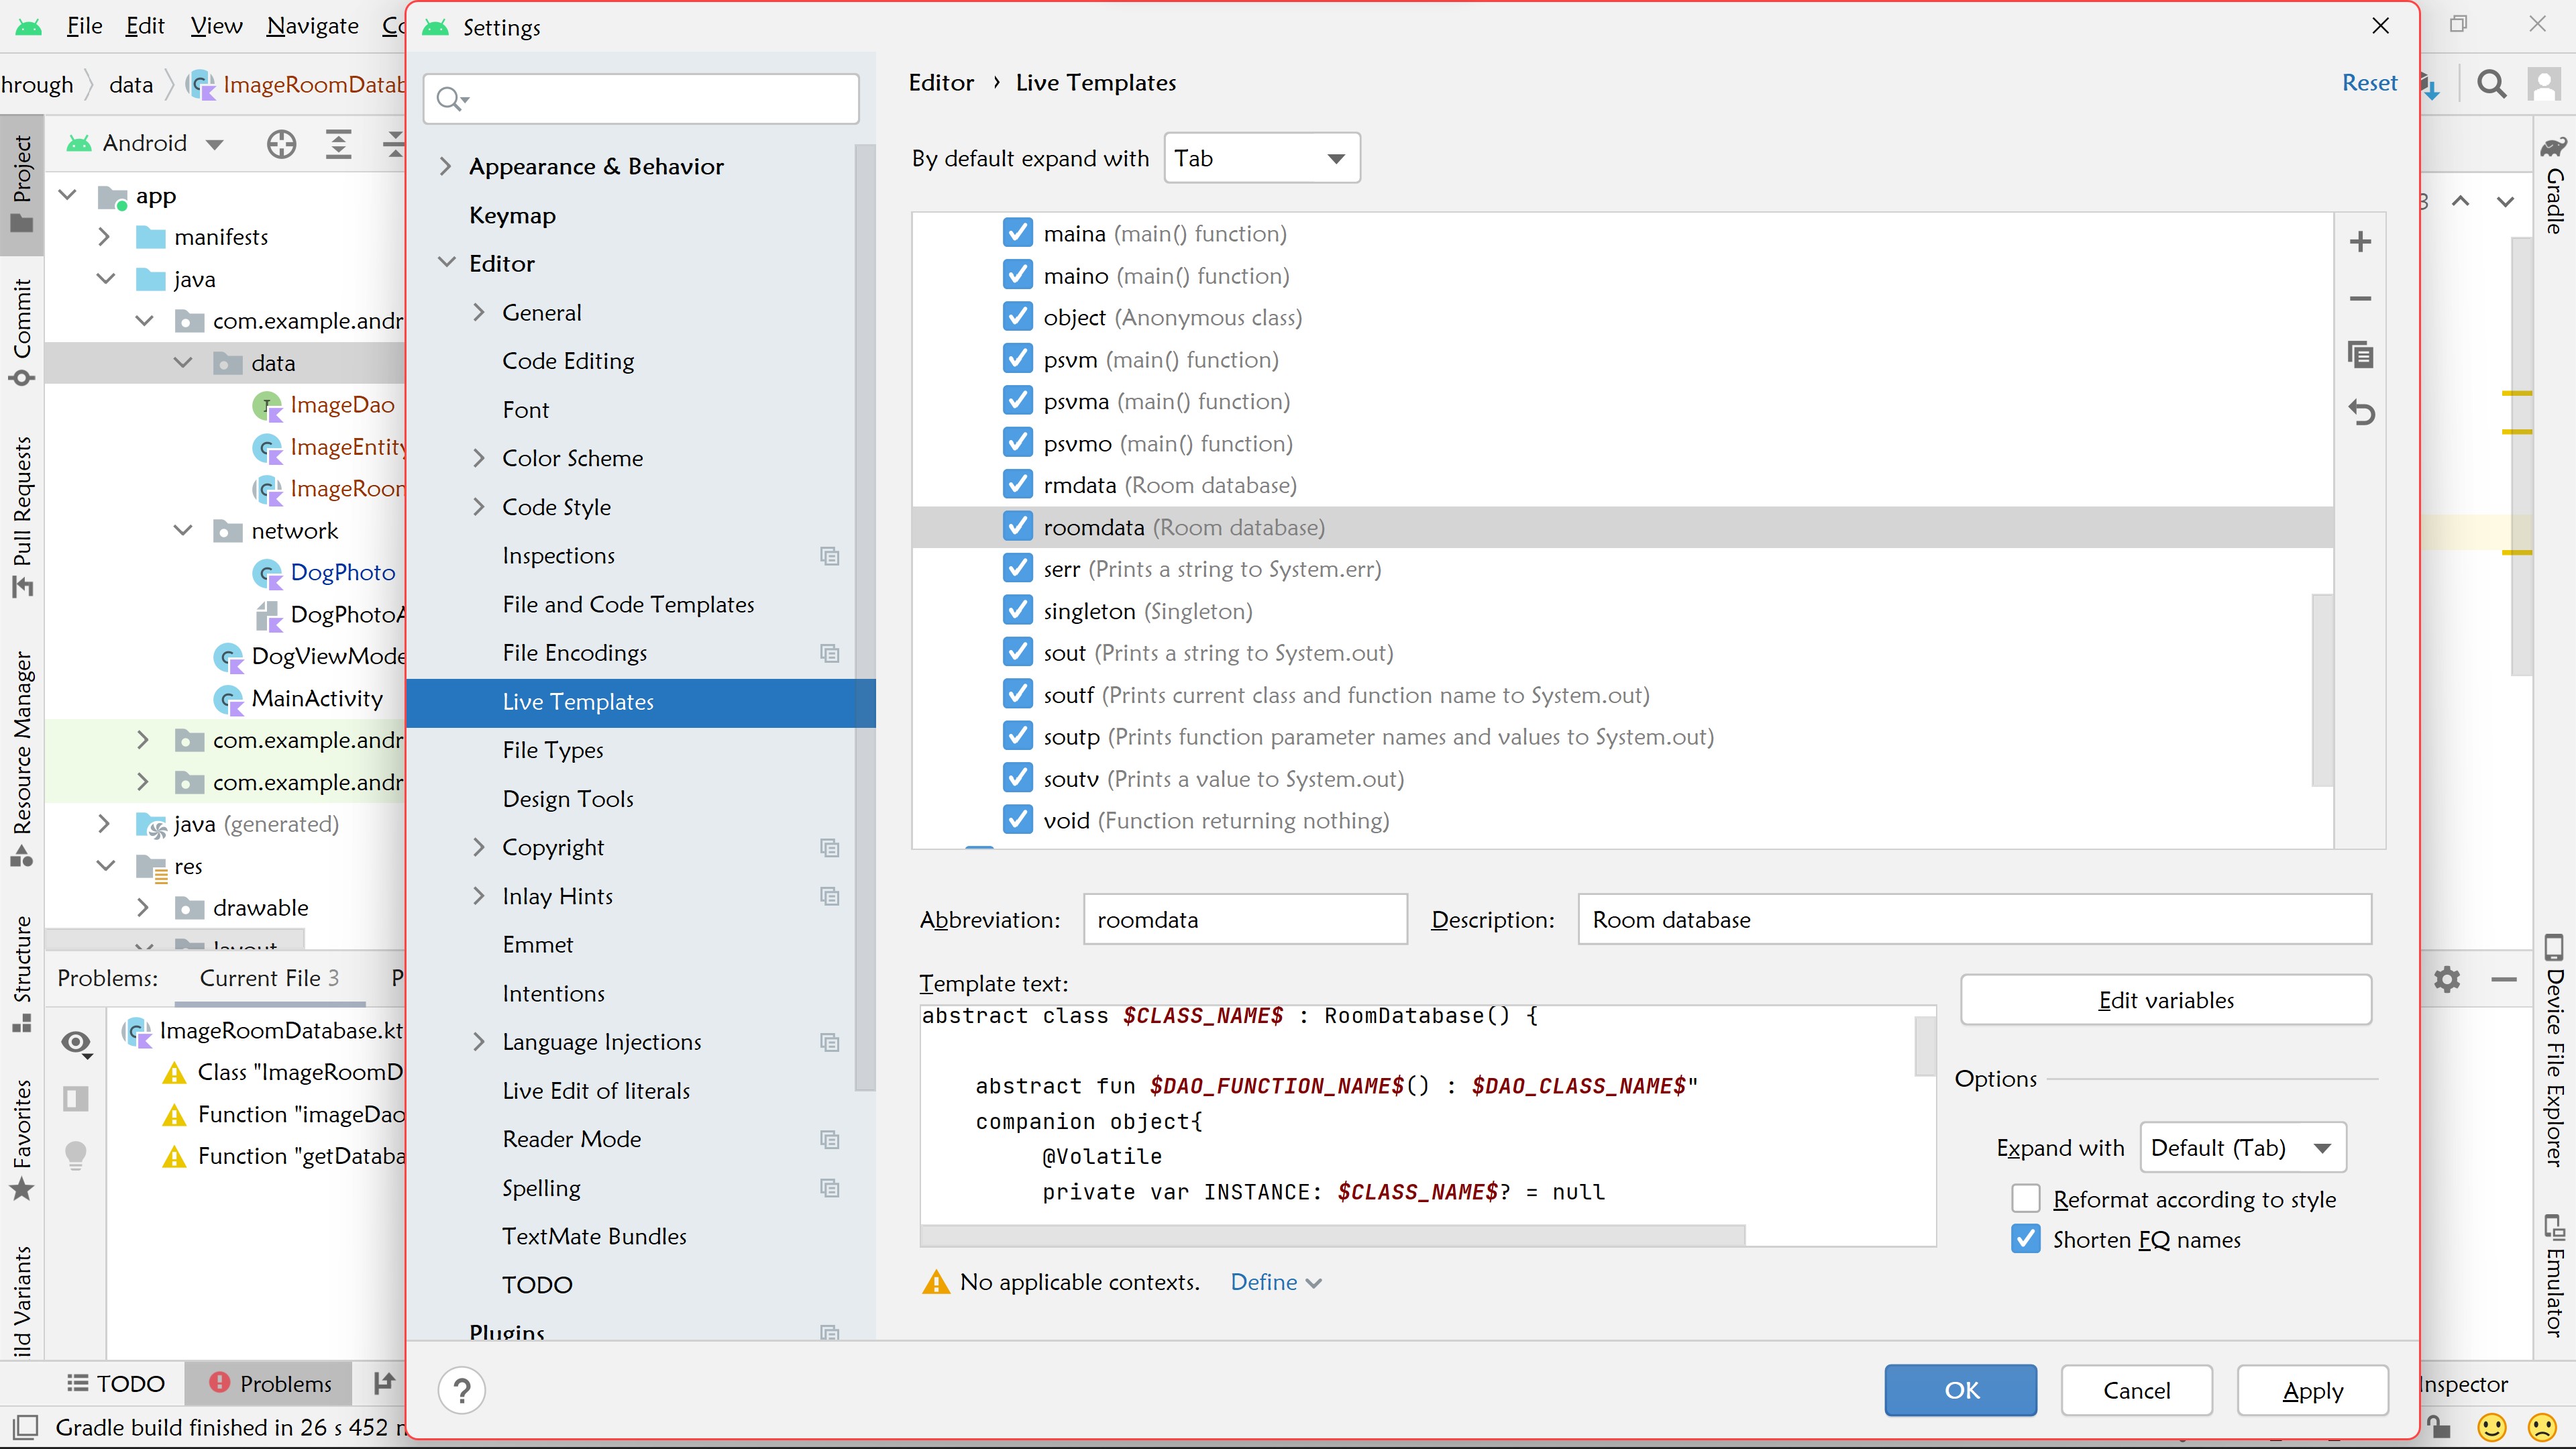Screen dimensions: 2576x1449
Task: Click inside the Abbreviation input field
Action: point(1245,919)
